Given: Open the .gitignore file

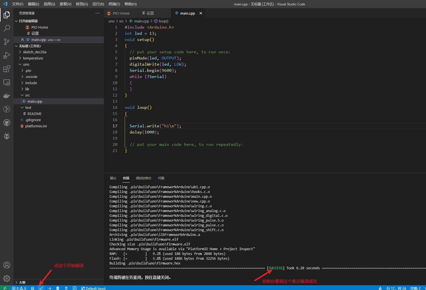Looking at the screenshot, I should coord(59,120).
